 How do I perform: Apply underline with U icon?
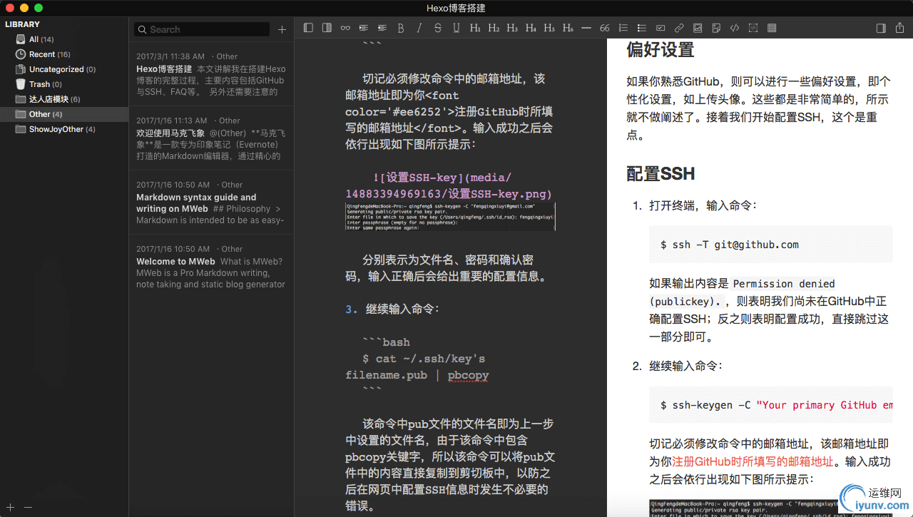(456, 28)
